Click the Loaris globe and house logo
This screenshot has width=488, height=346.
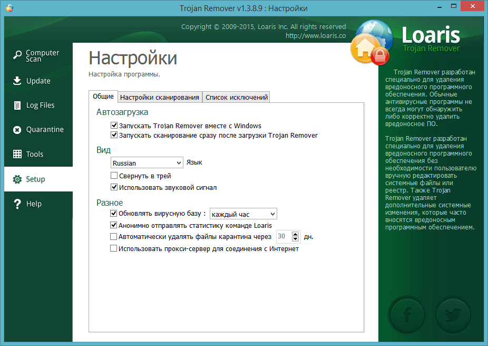pyautogui.click(x=372, y=42)
